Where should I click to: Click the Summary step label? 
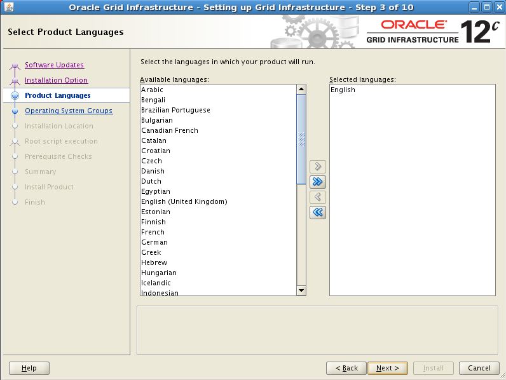click(x=41, y=172)
